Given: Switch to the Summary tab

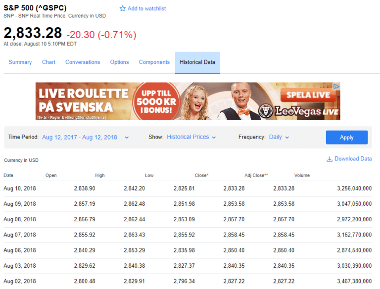Looking at the screenshot, I should pyautogui.click(x=20, y=62).
